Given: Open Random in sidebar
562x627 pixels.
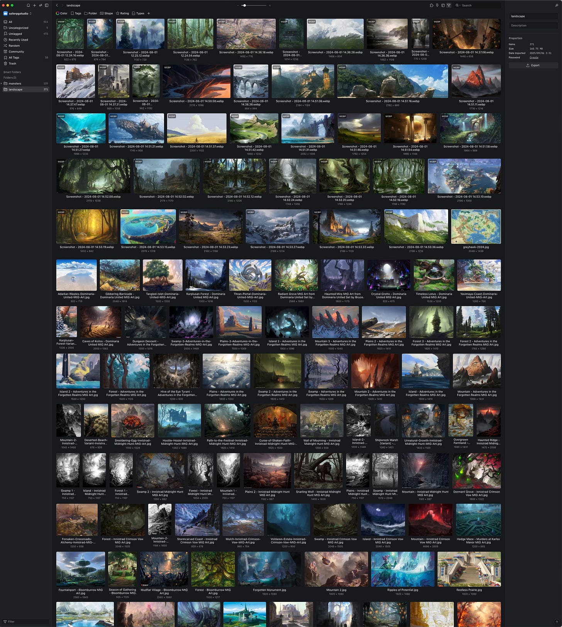Looking at the screenshot, I should tap(26, 46).
